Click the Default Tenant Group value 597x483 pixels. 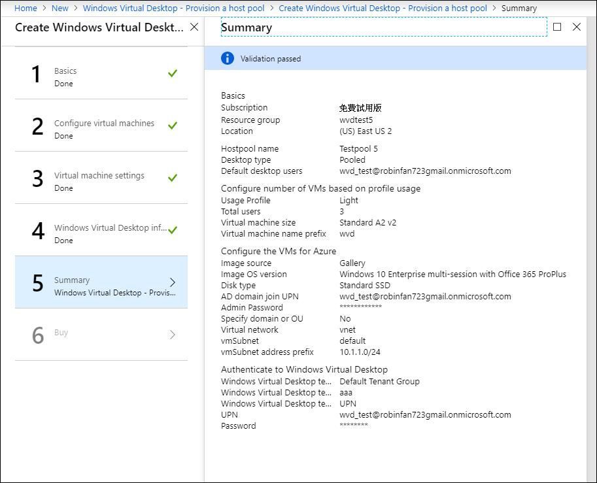click(380, 382)
